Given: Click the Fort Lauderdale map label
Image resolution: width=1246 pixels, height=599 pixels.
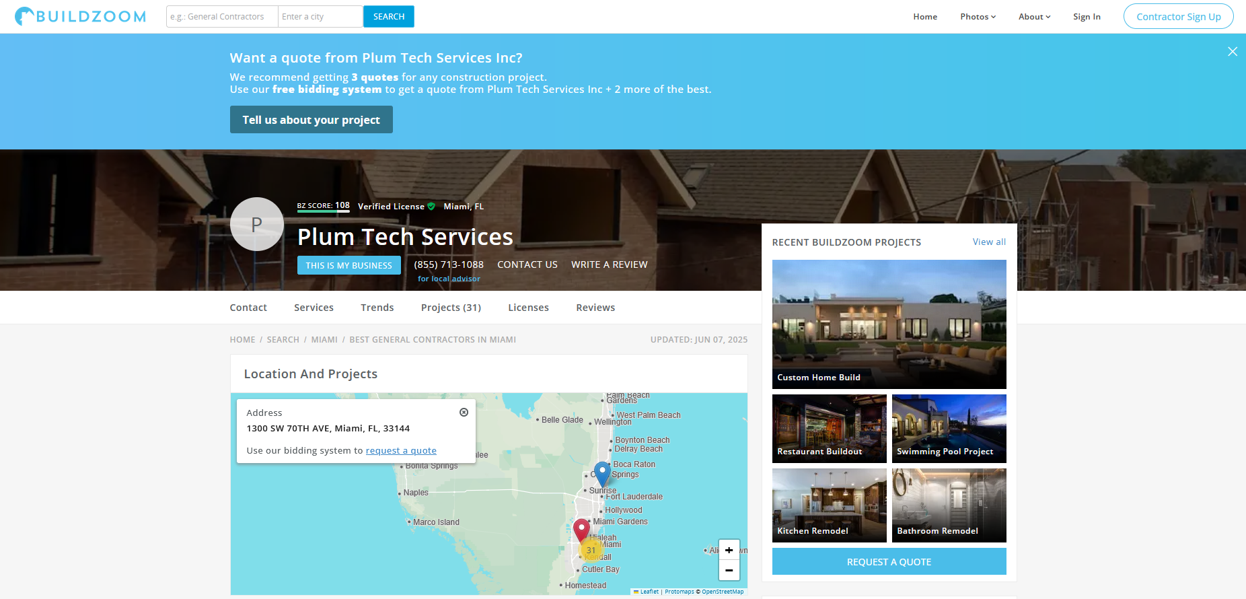Looking at the screenshot, I should click(x=634, y=497).
